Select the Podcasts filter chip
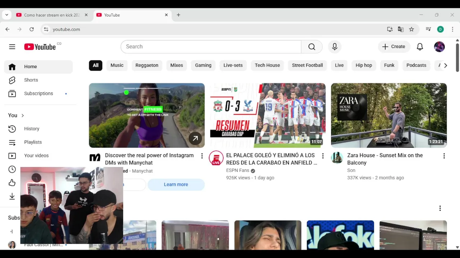 416,65
